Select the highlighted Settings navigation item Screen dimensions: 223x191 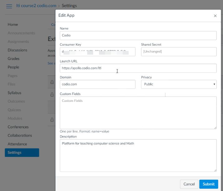click(22, 152)
